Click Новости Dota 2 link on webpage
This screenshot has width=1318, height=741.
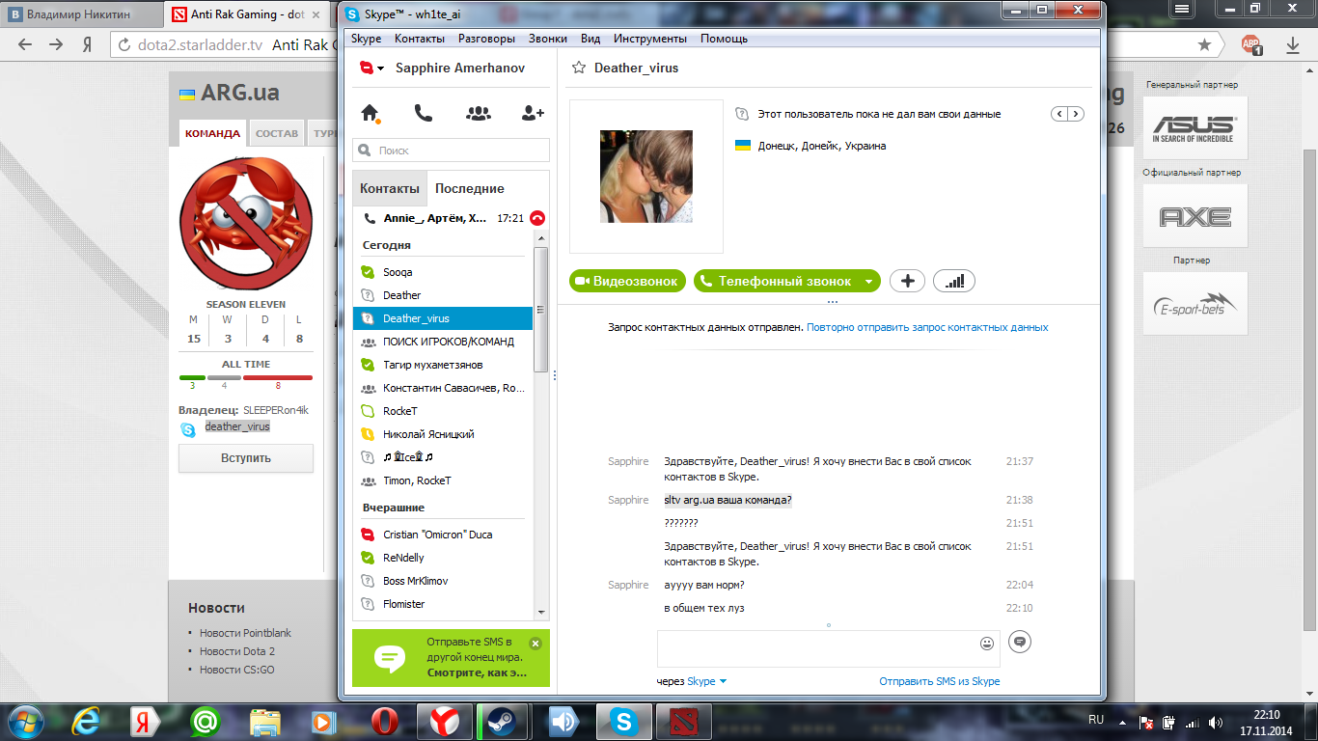point(237,651)
